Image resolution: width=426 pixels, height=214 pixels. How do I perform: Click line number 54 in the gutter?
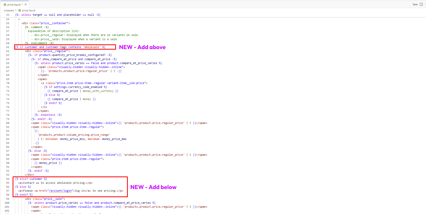8,19
